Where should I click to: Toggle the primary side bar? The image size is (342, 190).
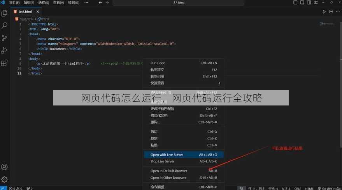[x=295, y=2]
